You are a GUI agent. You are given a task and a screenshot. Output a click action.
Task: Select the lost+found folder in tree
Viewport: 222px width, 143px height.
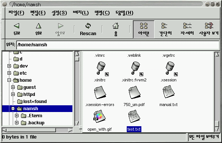point(32,102)
